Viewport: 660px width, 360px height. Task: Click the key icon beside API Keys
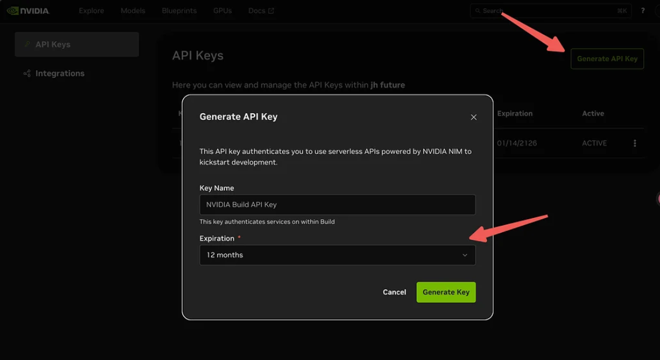pyautogui.click(x=27, y=44)
